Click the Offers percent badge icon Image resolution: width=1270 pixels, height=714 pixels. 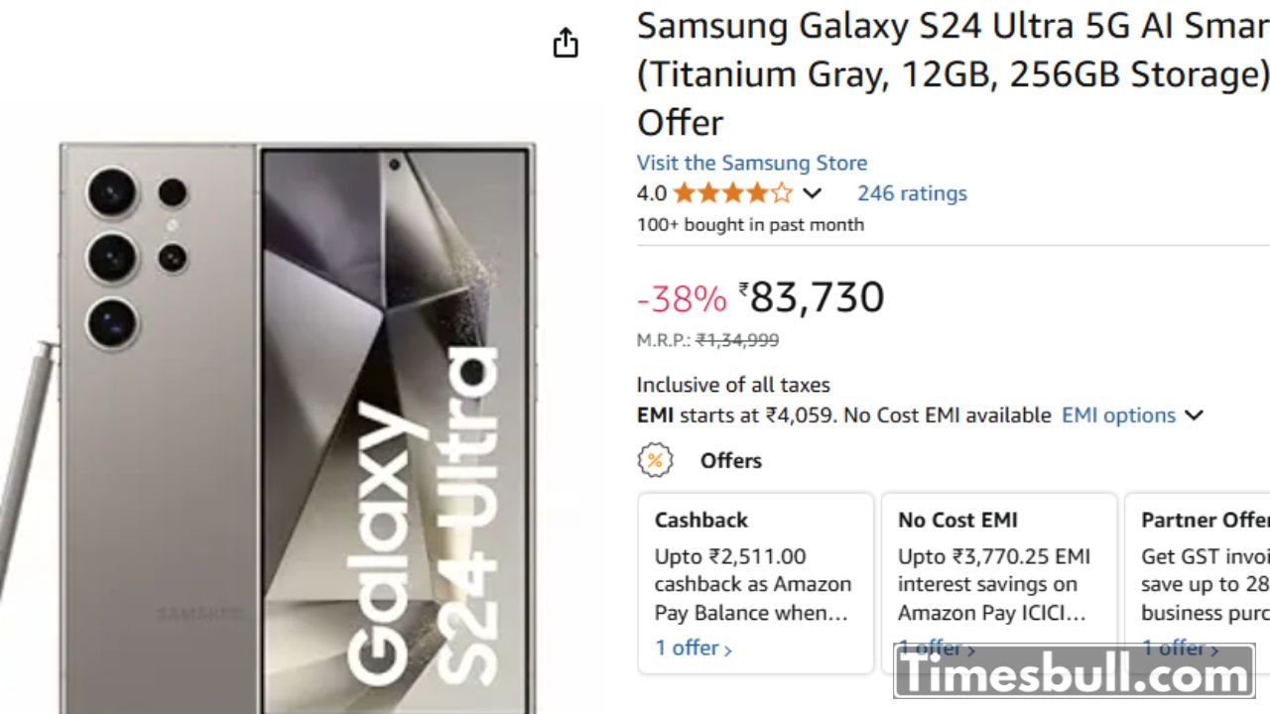click(x=655, y=460)
